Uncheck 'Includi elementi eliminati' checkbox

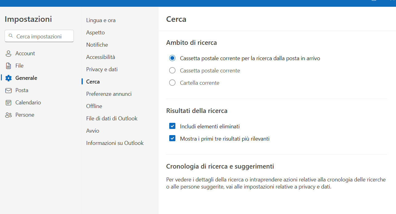click(x=172, y=126)
